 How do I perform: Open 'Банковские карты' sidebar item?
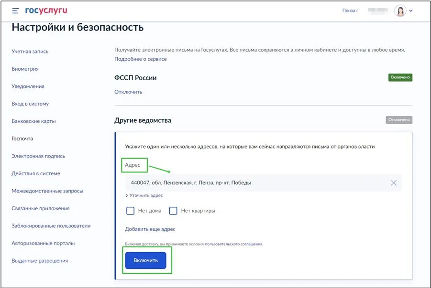[x=33, y=121]
